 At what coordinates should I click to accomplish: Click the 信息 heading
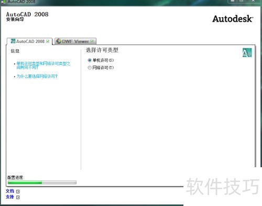[x=15, y=51]
